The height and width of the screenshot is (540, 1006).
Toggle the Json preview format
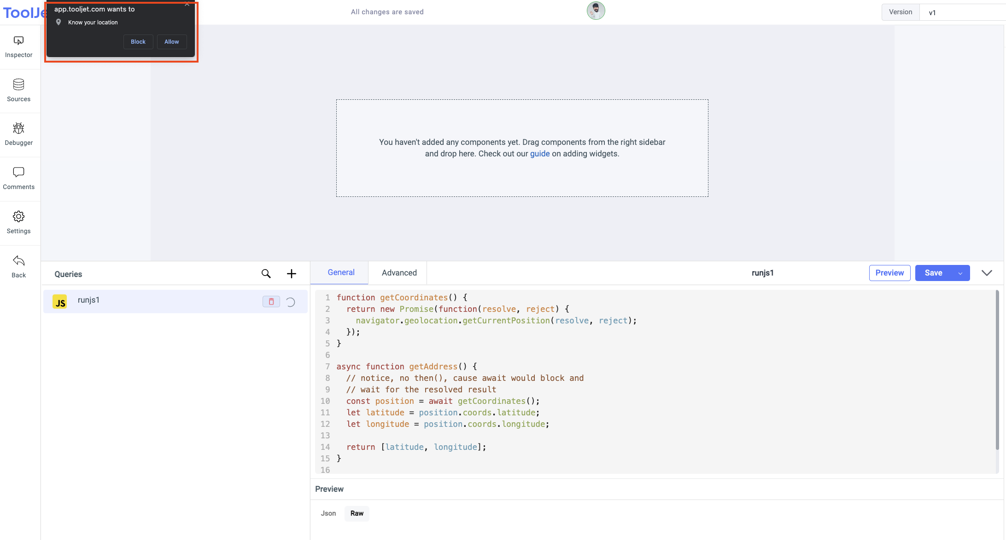coord(329,513)
